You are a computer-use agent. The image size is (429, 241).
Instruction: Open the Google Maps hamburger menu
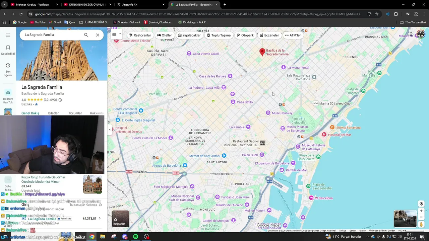[x=8, y=35]
